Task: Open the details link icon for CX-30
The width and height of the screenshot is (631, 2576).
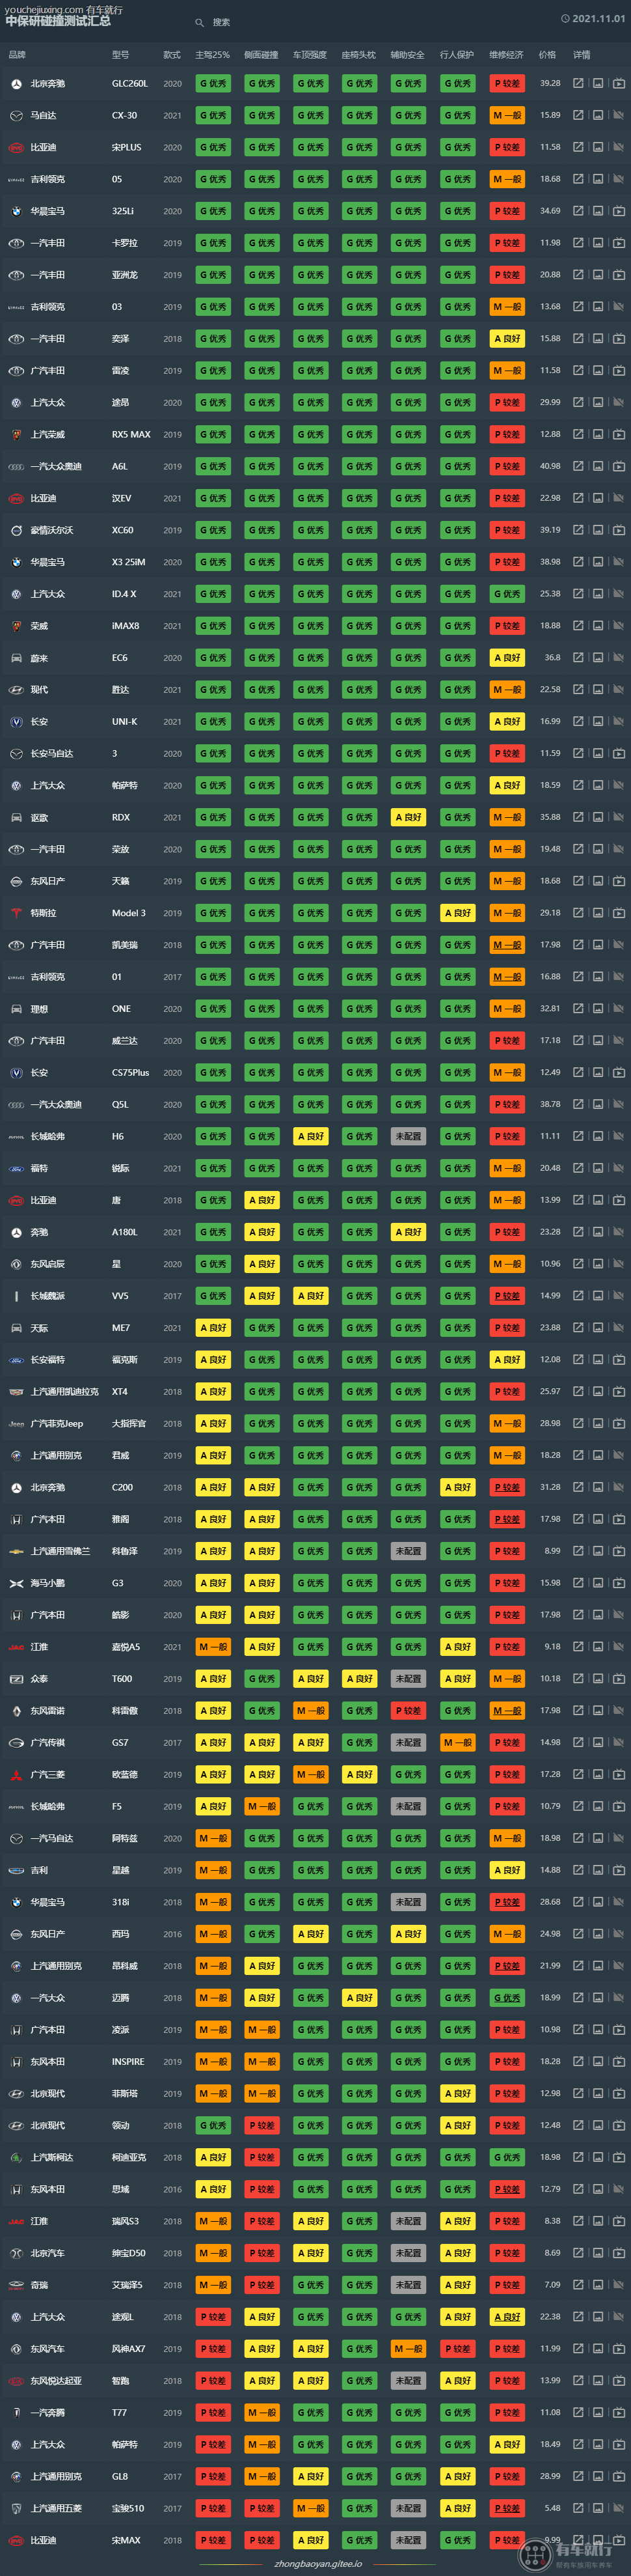Action: [x=578, y=116]
